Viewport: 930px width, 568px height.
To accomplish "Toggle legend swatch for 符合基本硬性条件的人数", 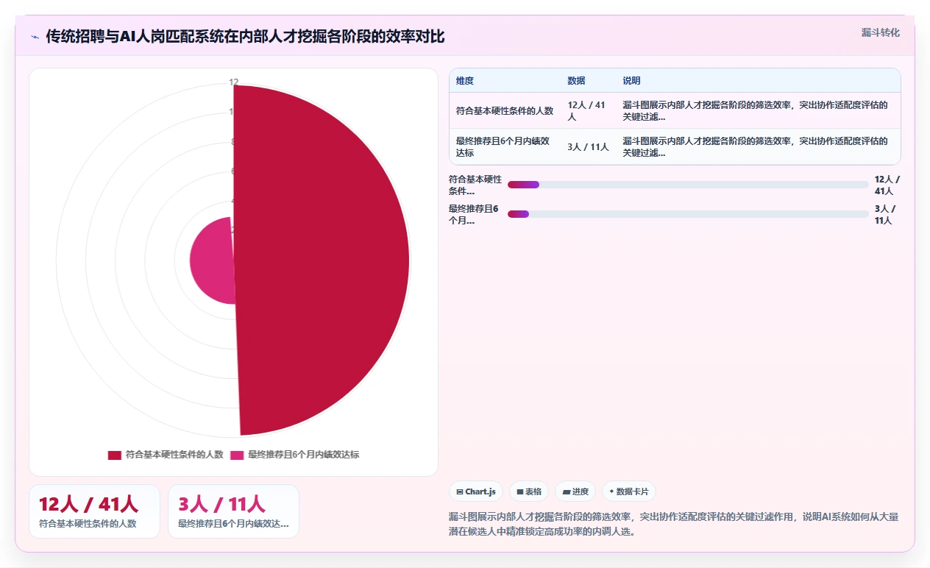I will pos(114,455).
